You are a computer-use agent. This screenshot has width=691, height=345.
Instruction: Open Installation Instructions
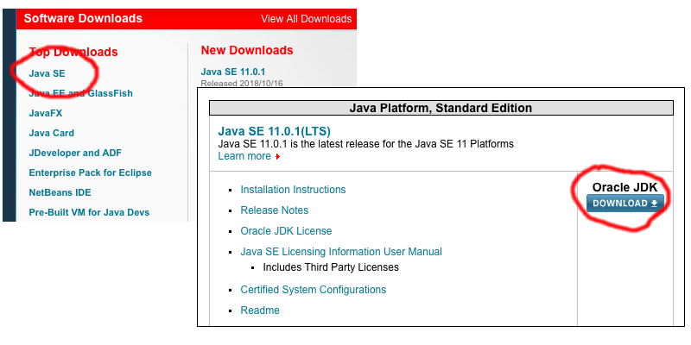tap(293, 190)
